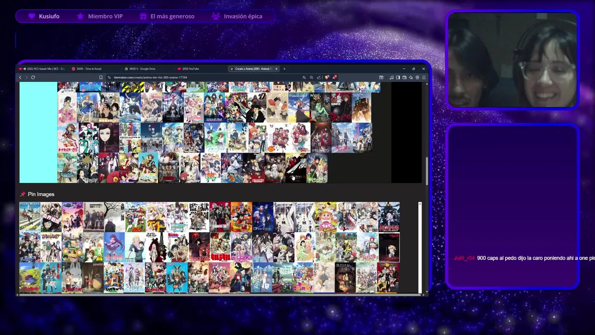Click the webcam feed in the overlay
Image resolution: width=595 pixels, height=335 pixels.
pos(512,60)
